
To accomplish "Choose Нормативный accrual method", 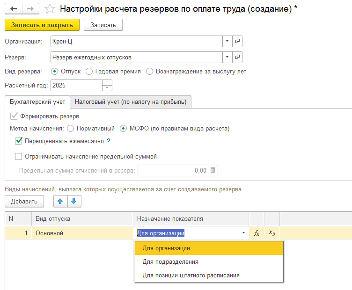I will pos(71,128).
